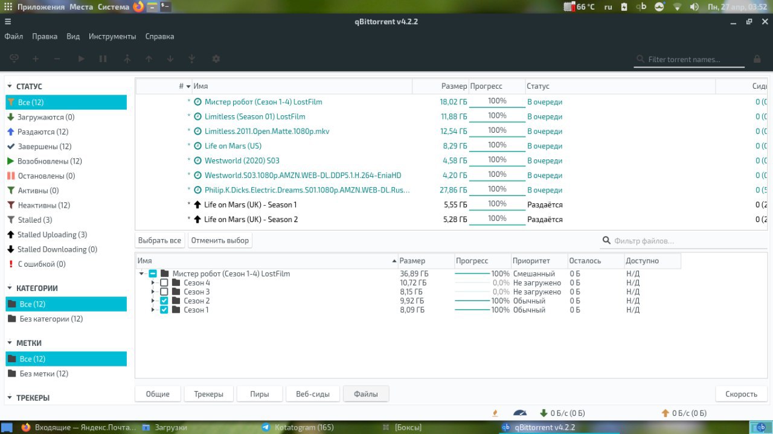Open the Приложения panel menu
This screenshot has width=773, height=434.
(x=41, y=7)
